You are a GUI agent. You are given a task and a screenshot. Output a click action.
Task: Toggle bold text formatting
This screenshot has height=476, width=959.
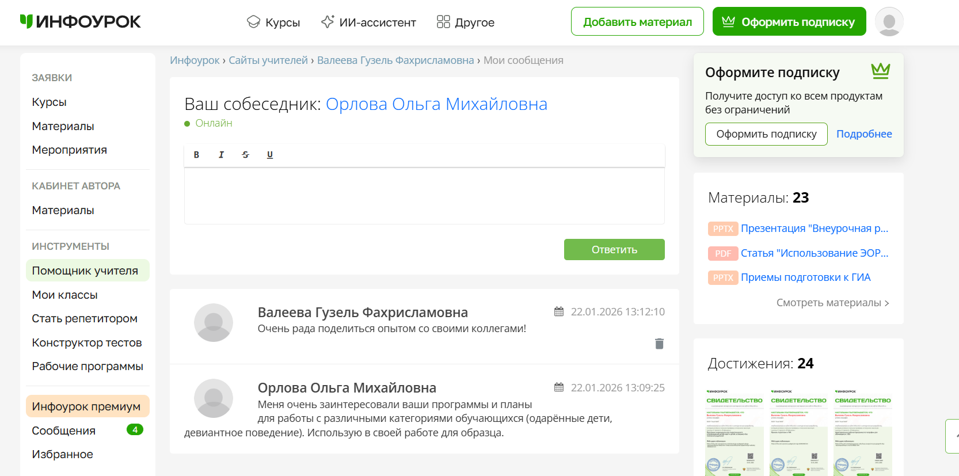click(x=196, y=155)
